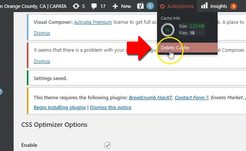
Task: Click the 1% cache usage progress circle
Action: click(x=168, y=30)
